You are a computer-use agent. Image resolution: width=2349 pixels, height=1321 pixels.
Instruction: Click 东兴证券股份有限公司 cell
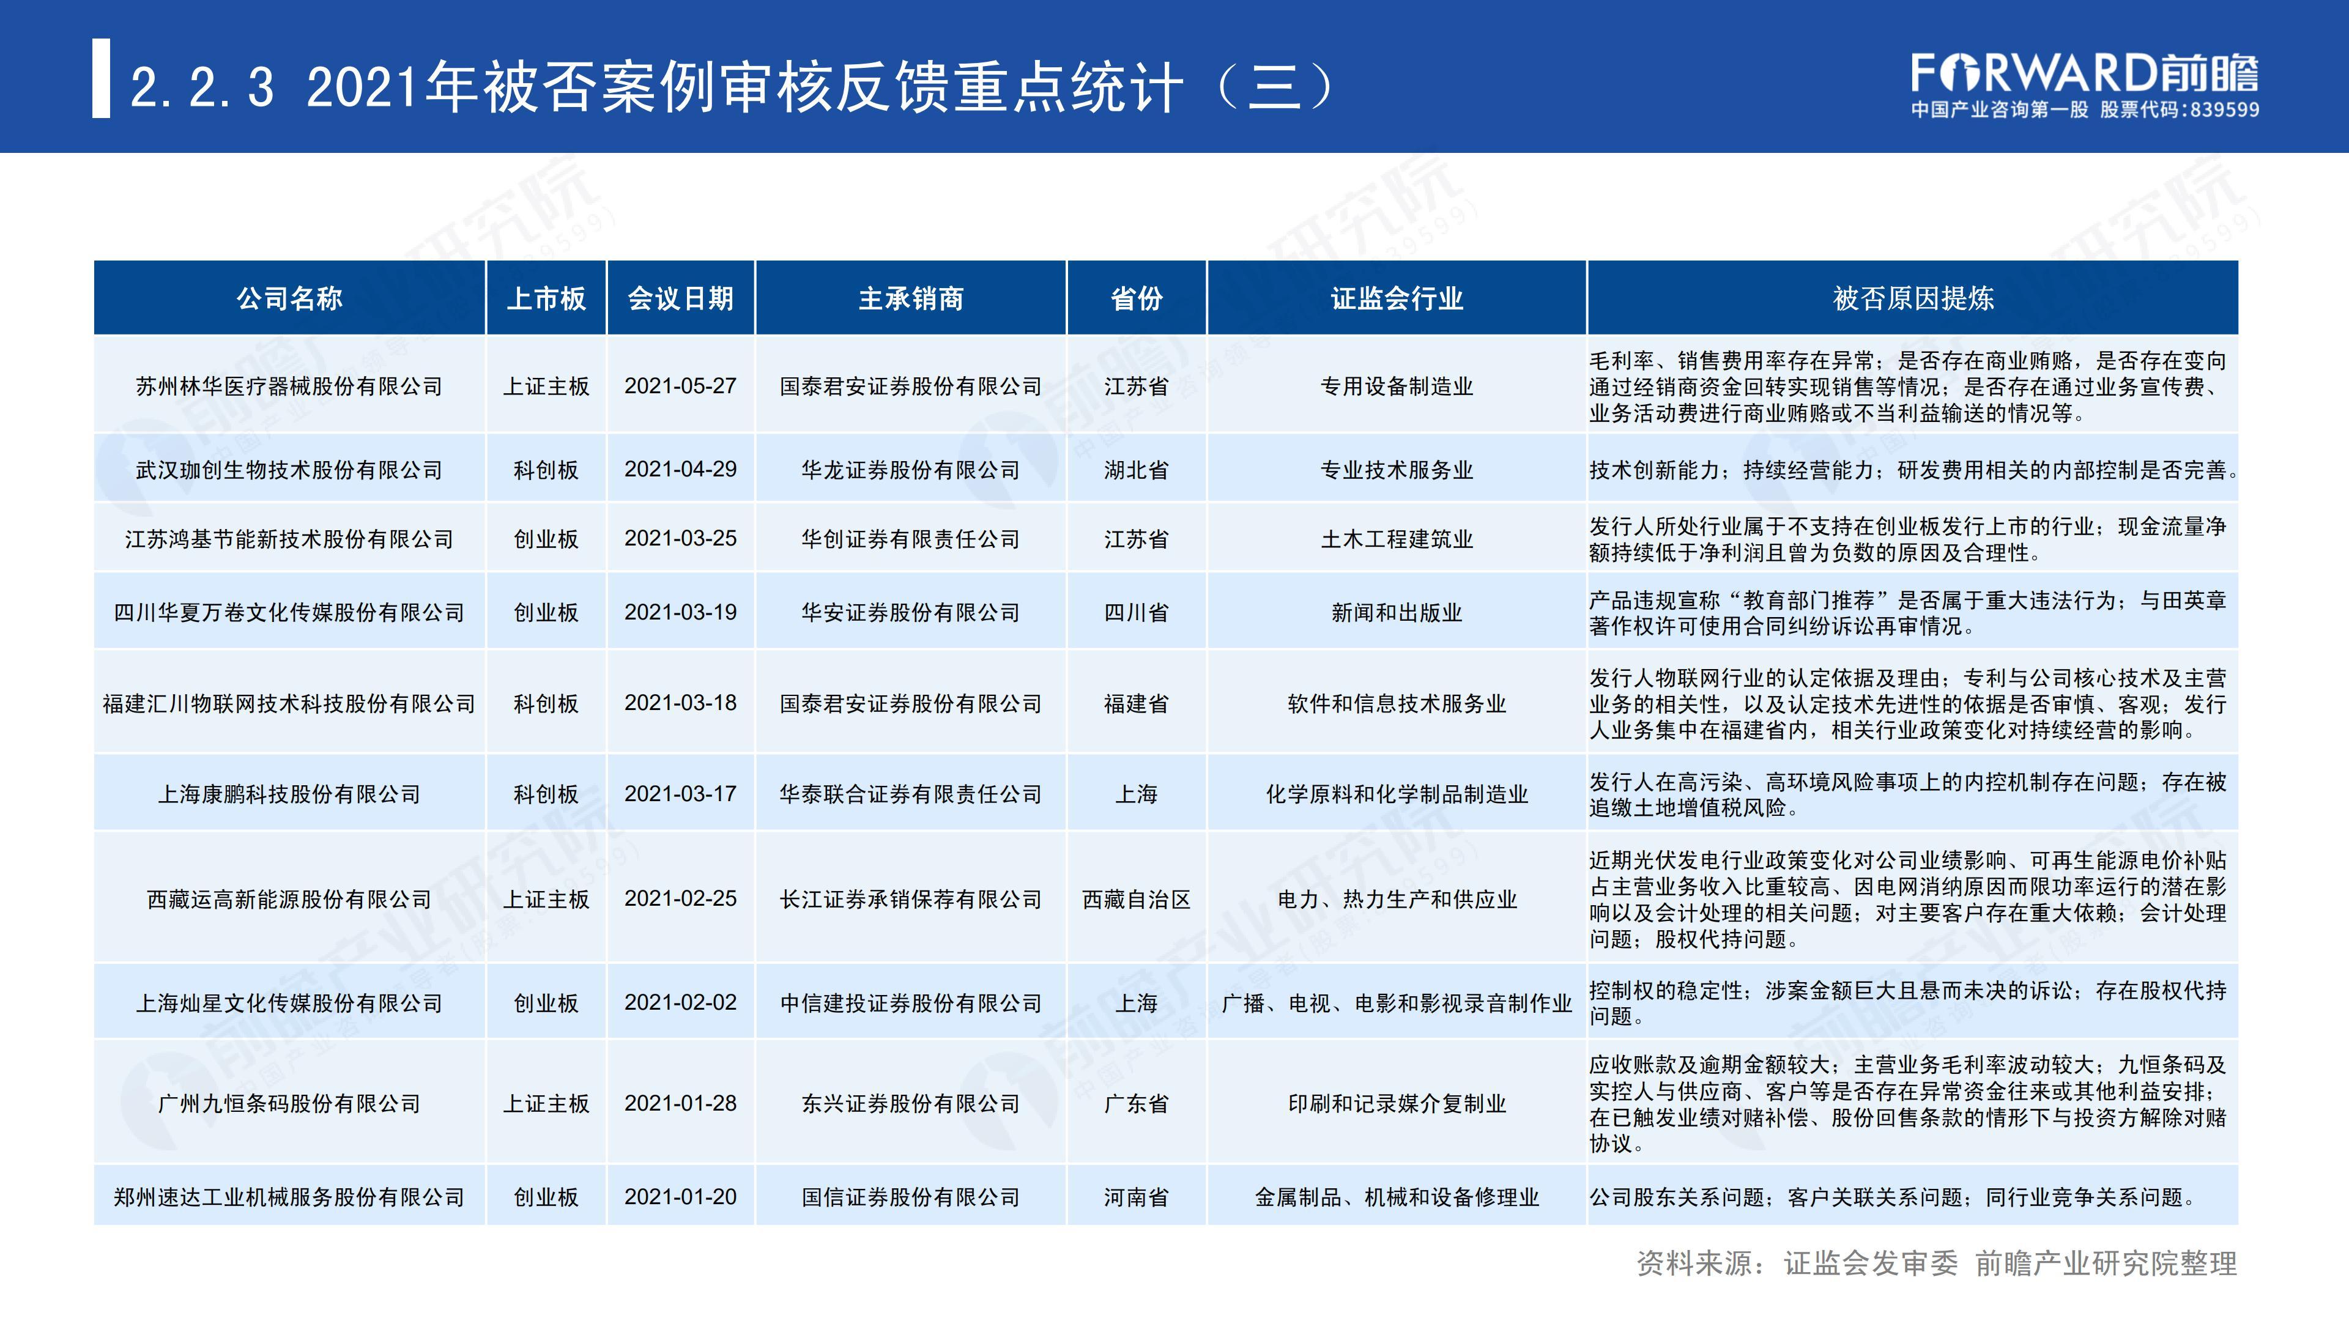[x=910, y=1103]
